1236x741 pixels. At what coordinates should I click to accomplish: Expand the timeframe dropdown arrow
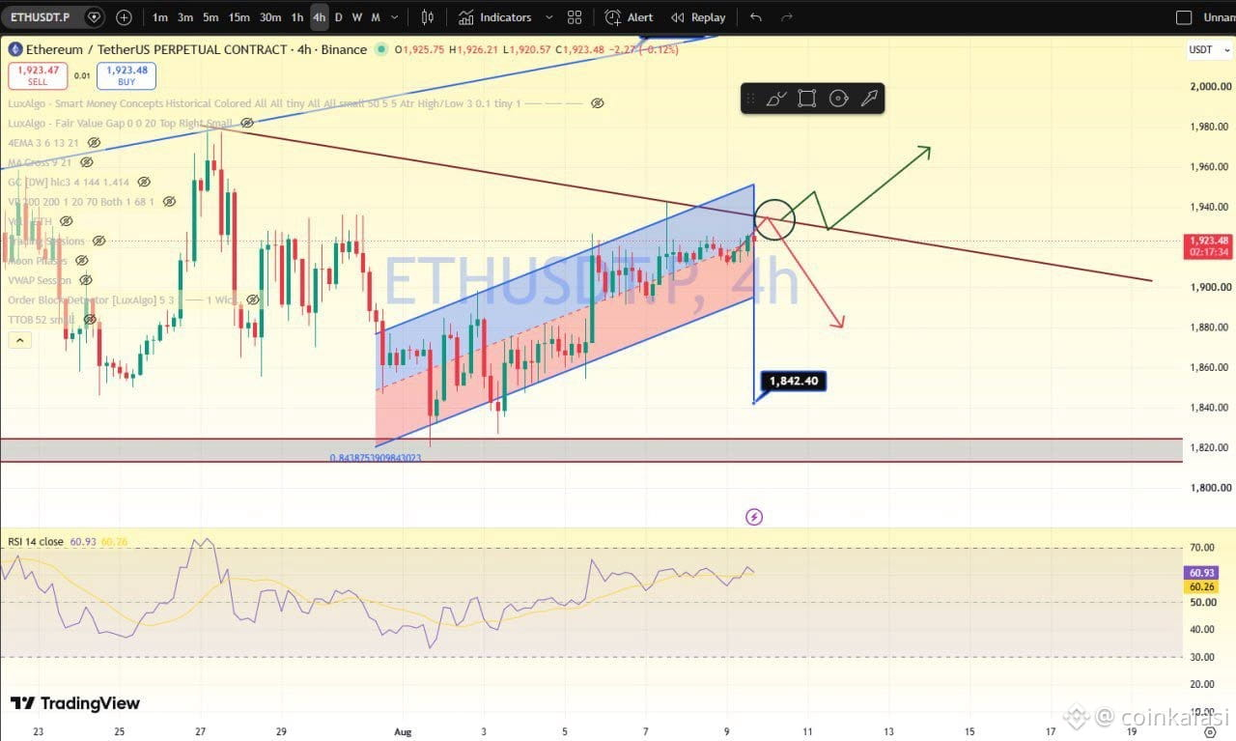tap(394, 17)
